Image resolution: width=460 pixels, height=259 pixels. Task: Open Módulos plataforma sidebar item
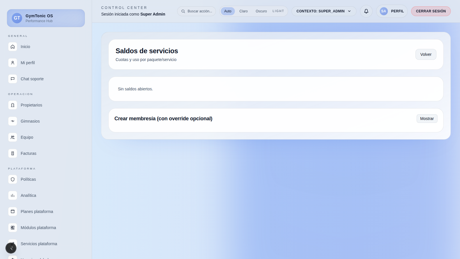click(38, 228)
